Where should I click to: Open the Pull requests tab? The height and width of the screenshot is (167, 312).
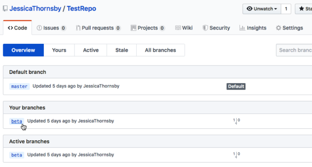[98, 28]
